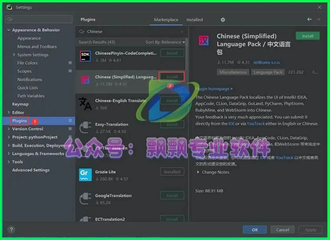Screen dimensions: 330x240
Task: Click the Easy-Translation plug icon
Action: [85, 127]
